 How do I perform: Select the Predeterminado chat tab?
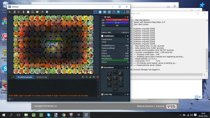(25, 77)
